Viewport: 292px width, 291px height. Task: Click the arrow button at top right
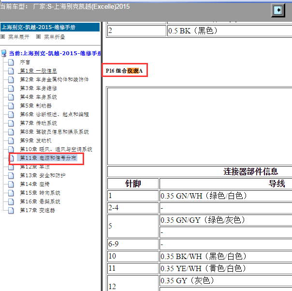[278, 10]
